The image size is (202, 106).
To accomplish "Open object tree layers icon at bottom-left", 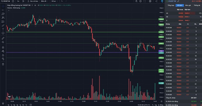I will (3, 103).
